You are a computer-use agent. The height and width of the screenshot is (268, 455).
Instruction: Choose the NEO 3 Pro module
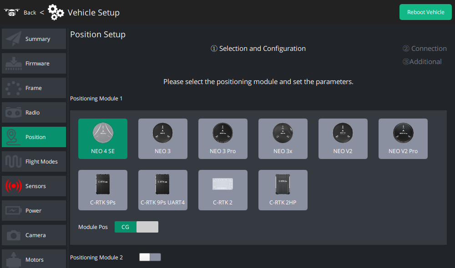[x=222, y=139]
